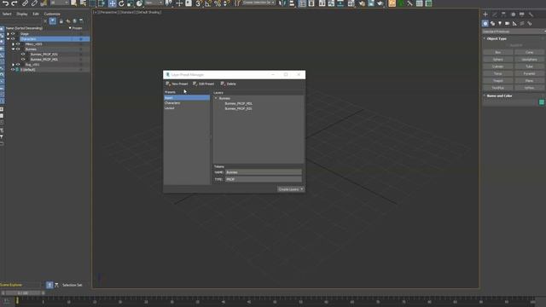Viewport: 546px width, 307px height.
Task: Toggle the 3D Snaps icon
Action: point(199,3)
